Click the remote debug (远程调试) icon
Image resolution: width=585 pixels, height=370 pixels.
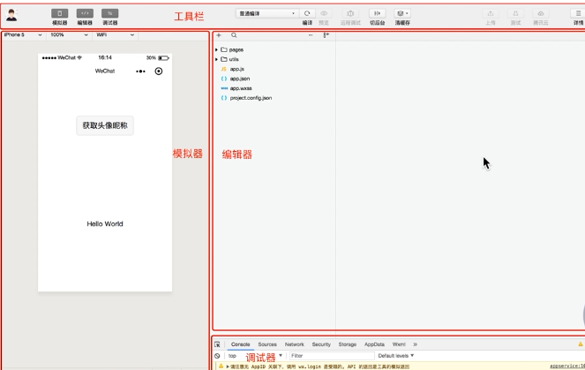[350, 13]
